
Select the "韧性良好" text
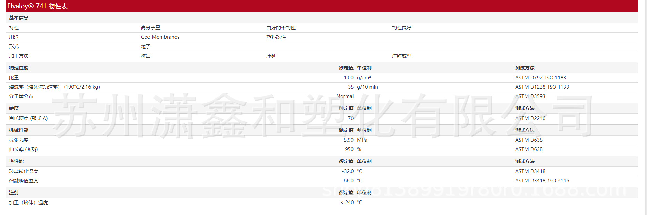[402, 28]
